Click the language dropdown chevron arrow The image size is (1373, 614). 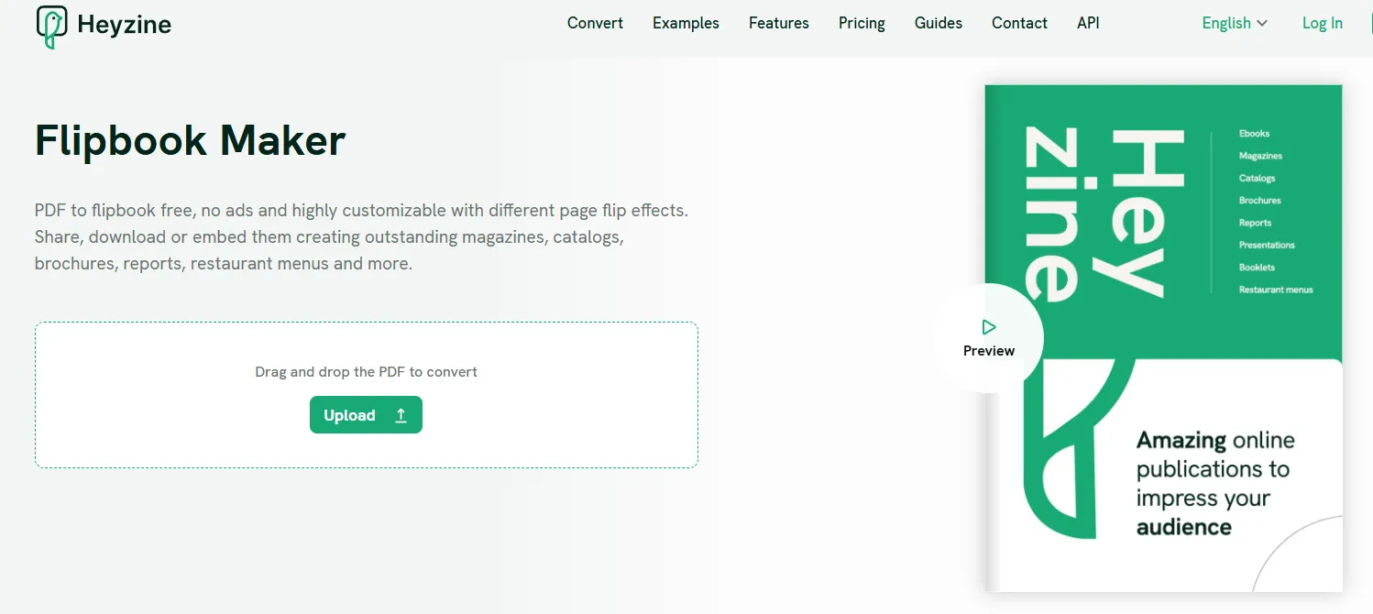(x=1262, y=24)
